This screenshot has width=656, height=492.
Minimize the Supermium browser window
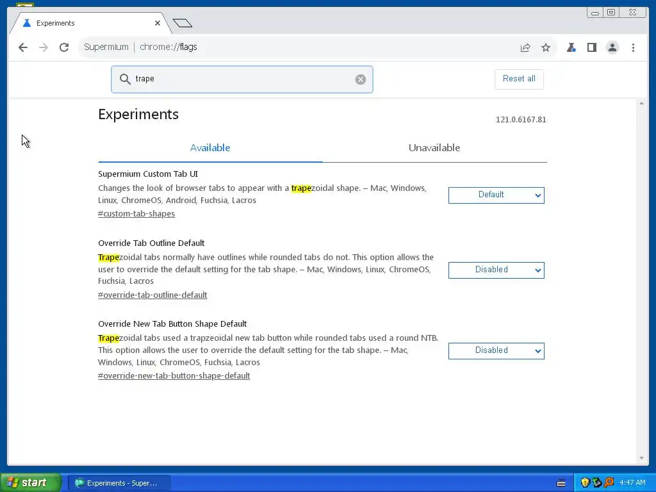[x=595, y=13]
